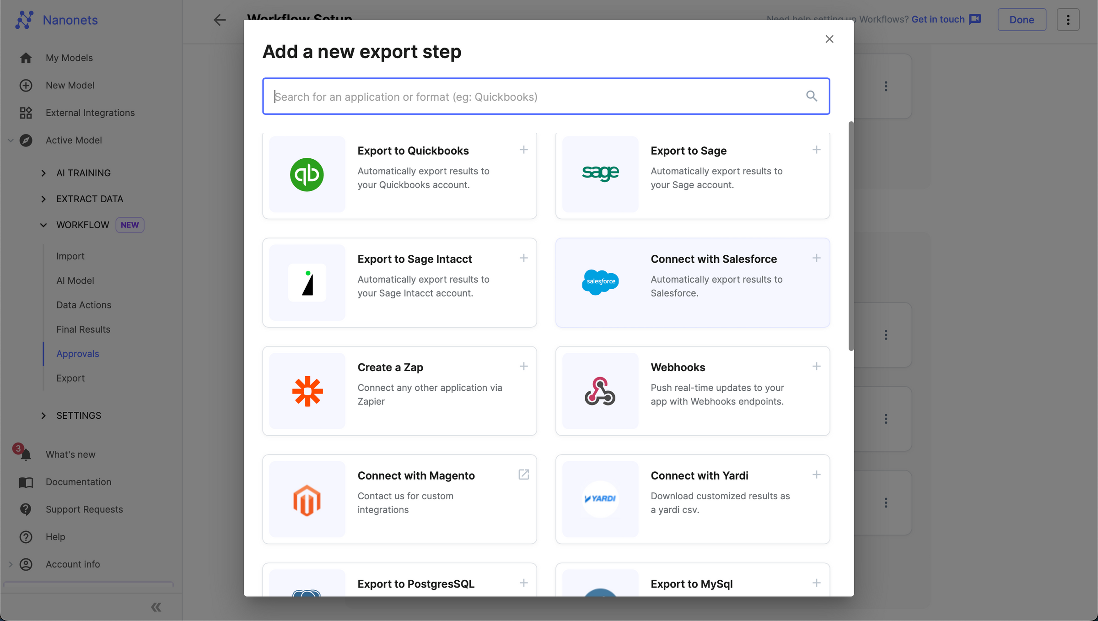Click the Zapier icon on the Create a Zap card

307,391
